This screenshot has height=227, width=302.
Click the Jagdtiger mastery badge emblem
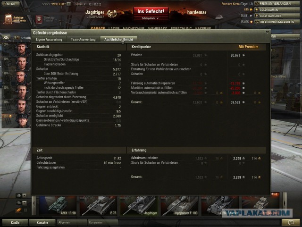112,14
